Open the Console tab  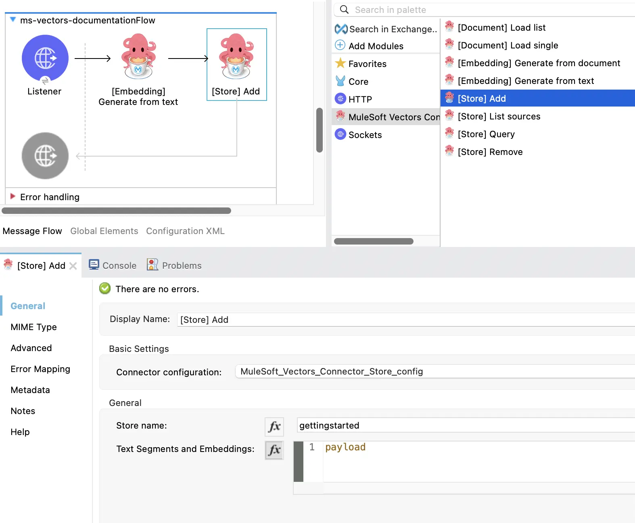coord(113,266)
